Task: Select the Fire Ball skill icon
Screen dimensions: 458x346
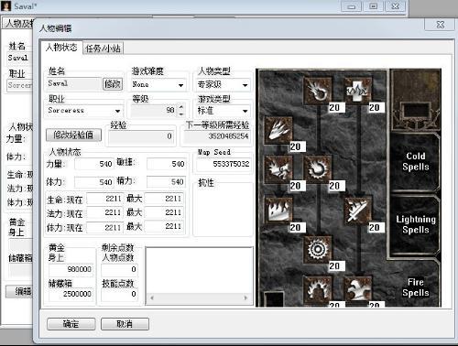Action: (318, 169)
